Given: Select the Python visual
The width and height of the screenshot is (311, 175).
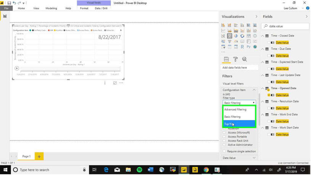Looking at the screenshot, I should click(248, 47).
